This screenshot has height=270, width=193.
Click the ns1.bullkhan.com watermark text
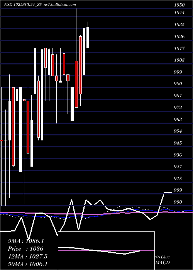[x=59, y=5]
